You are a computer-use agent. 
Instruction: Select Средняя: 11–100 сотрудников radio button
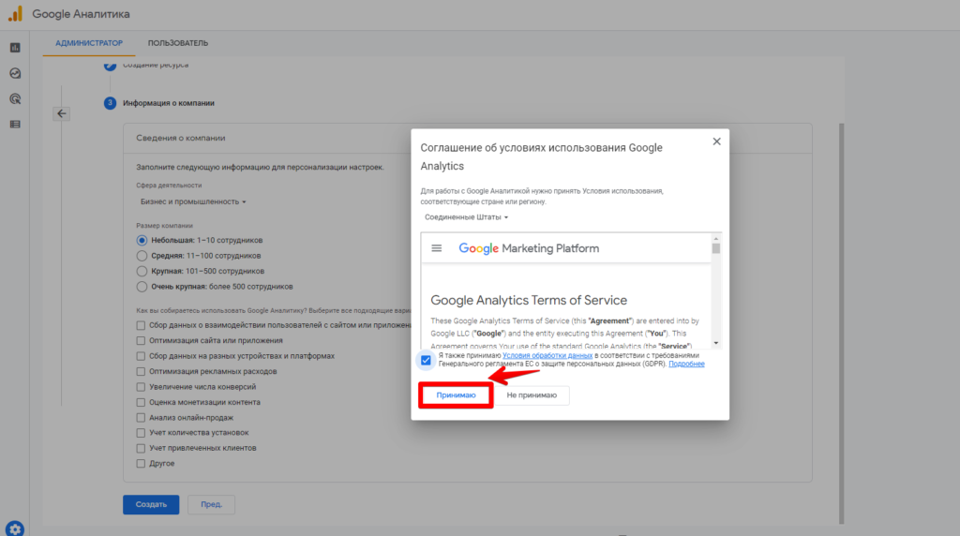142,256
